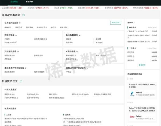Open the 最新上市企业 link
The image size is (161, 126).
pyautogui.click(x=71, y=59)
